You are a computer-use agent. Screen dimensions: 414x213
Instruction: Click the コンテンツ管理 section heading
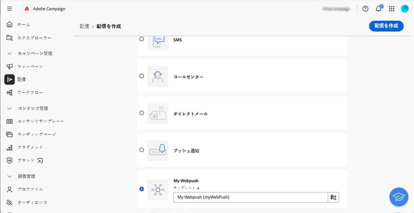tap(33, 108)
